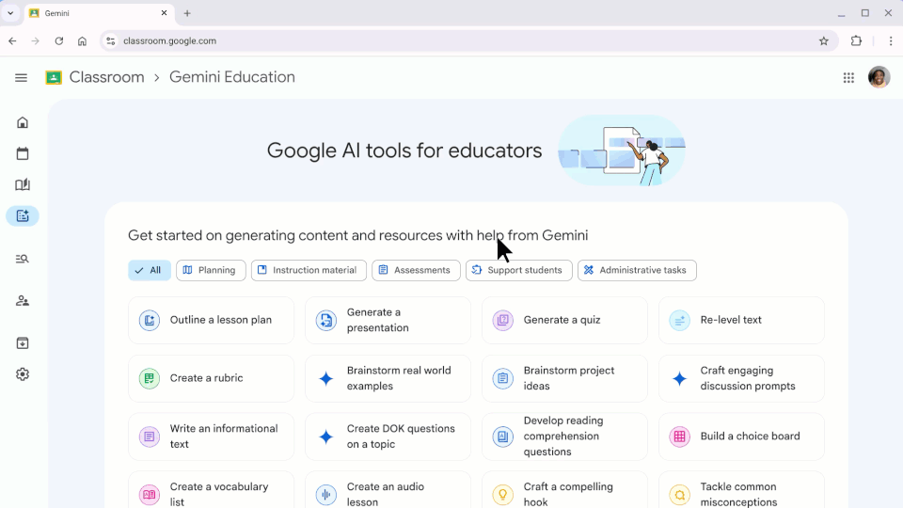
Task: Select the All filter chip
Action: [150, 271]
